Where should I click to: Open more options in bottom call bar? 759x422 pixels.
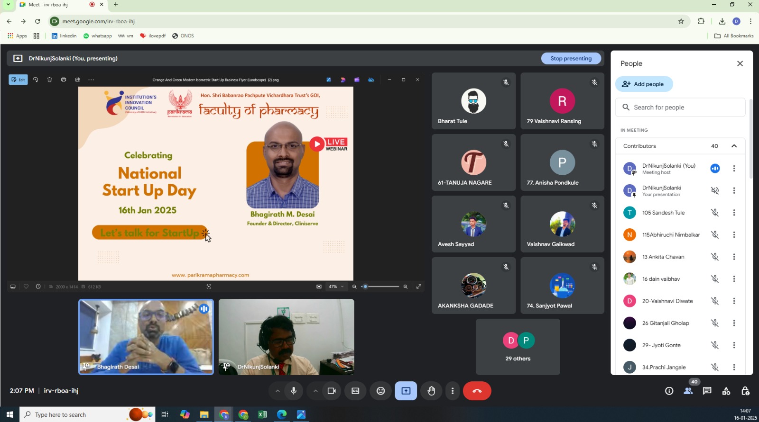[453, 391]
